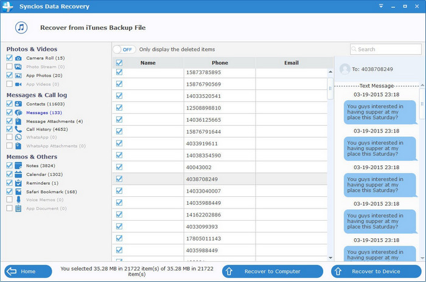Click the Syncios app logo
The image size is (426, 282).
7,7
